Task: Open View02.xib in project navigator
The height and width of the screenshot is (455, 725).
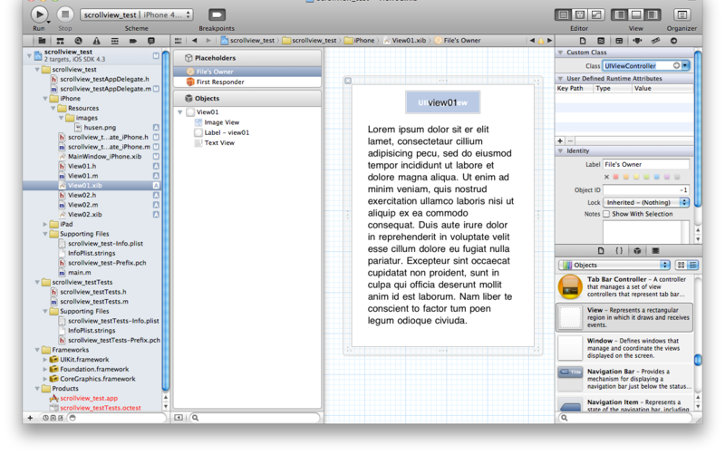Action: (84, 215)
